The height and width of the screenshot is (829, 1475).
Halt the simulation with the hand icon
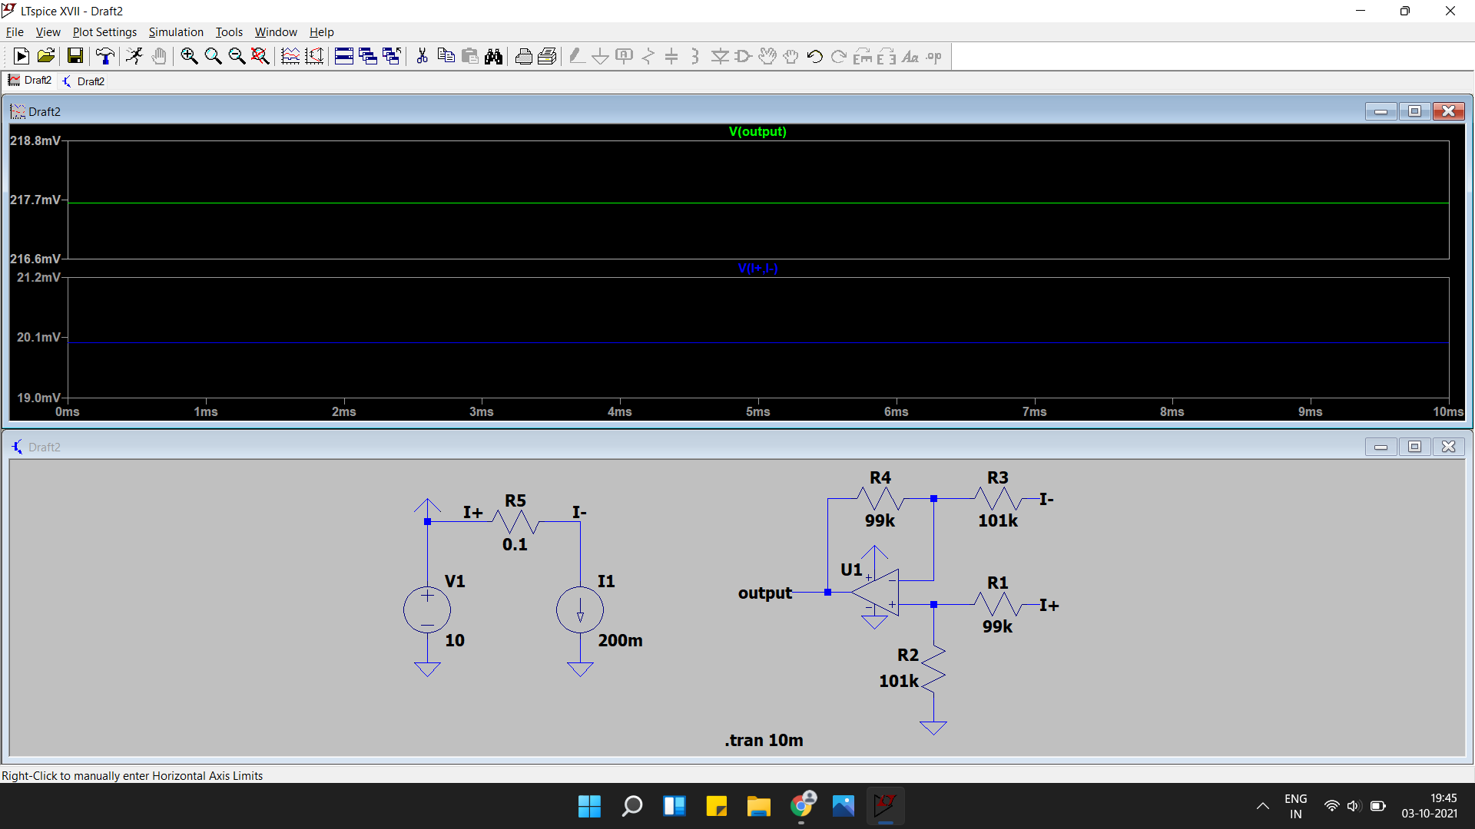(159, 56)
